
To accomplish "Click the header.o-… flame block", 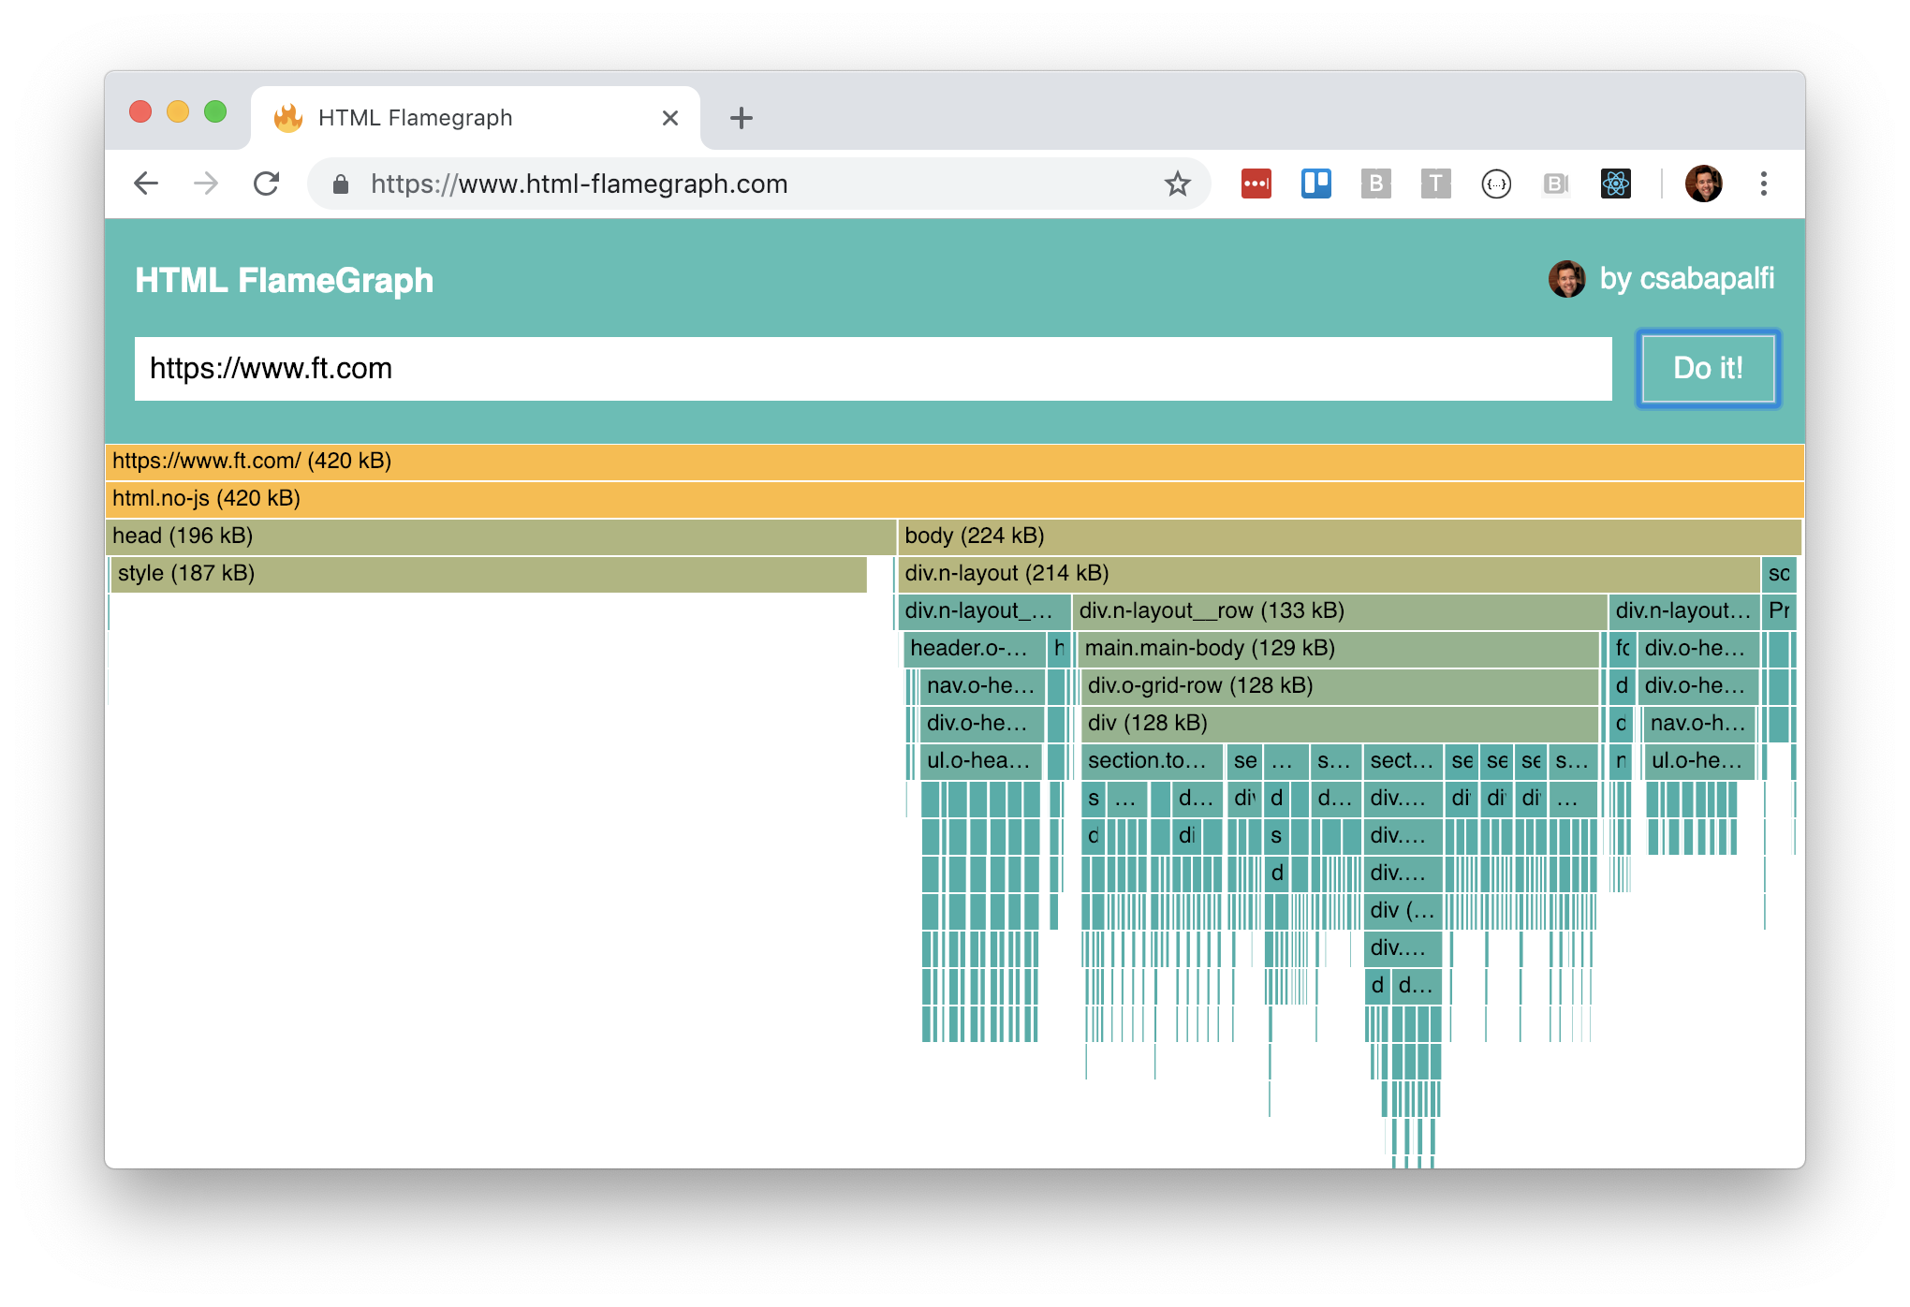I will point(975,649).
